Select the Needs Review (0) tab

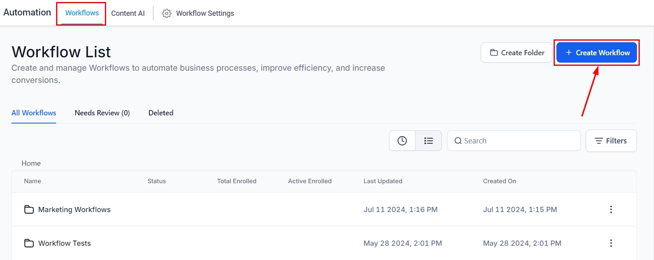pyautogui.click(x=102, y=113)
